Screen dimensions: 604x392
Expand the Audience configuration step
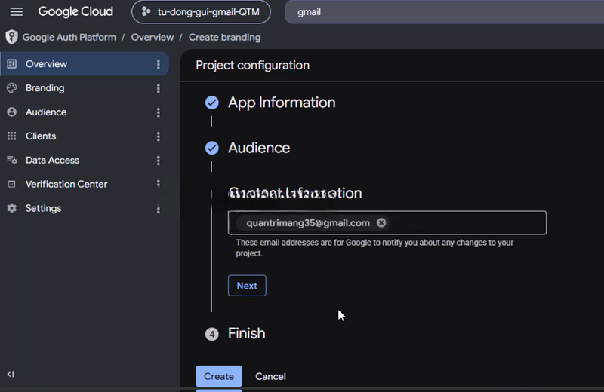pos(259,148)
